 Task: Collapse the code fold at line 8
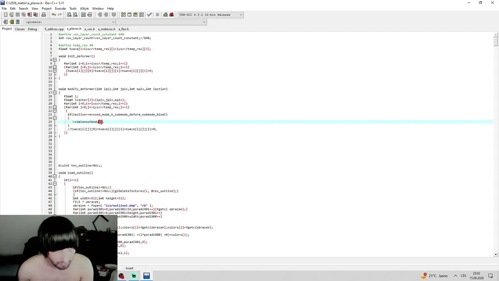(55, 60)
